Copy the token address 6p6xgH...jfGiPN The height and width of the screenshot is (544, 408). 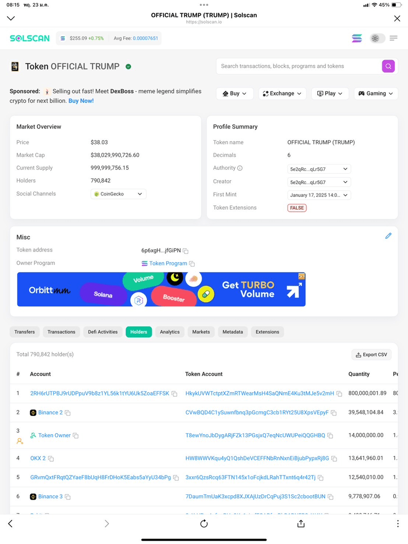coord(186,251)
